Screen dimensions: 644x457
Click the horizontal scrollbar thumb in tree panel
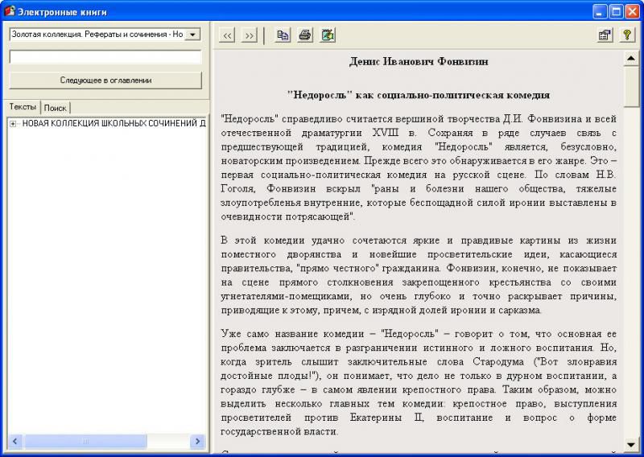point(85,442)
